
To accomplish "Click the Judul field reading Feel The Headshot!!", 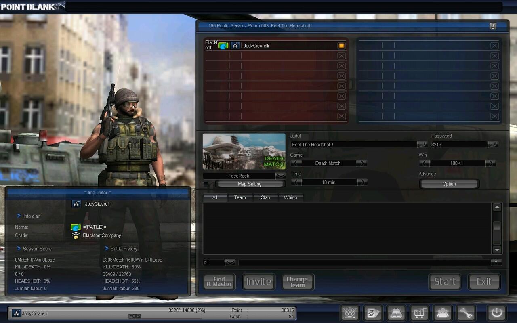I will click(353, 144).
